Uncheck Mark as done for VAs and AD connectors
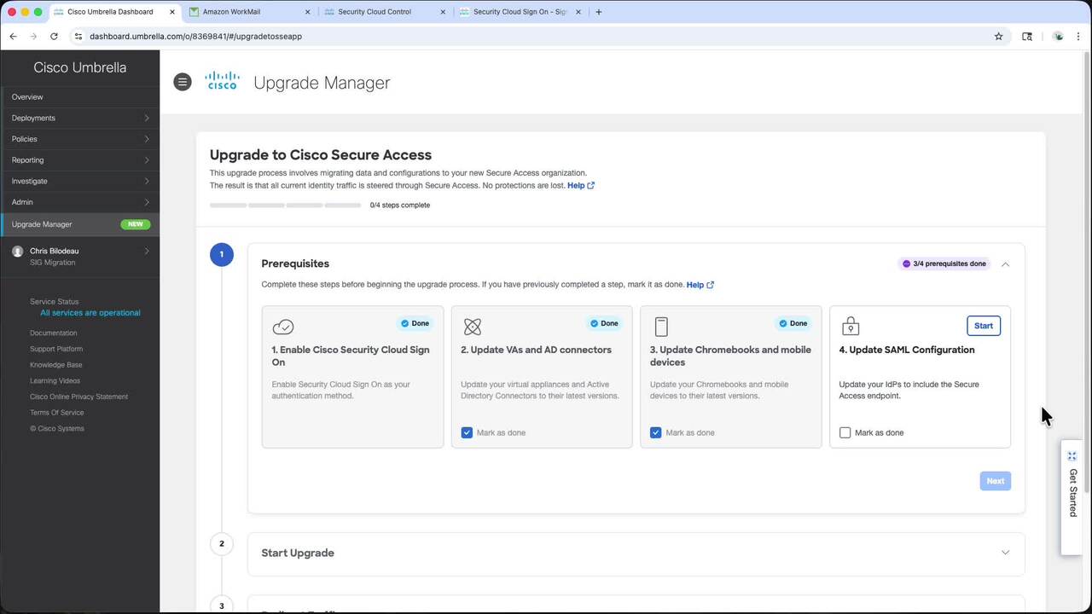The image size is (1092, 614). pyautogui.click(x=467, y=432)
